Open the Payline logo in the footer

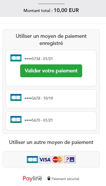coord(32,179)
